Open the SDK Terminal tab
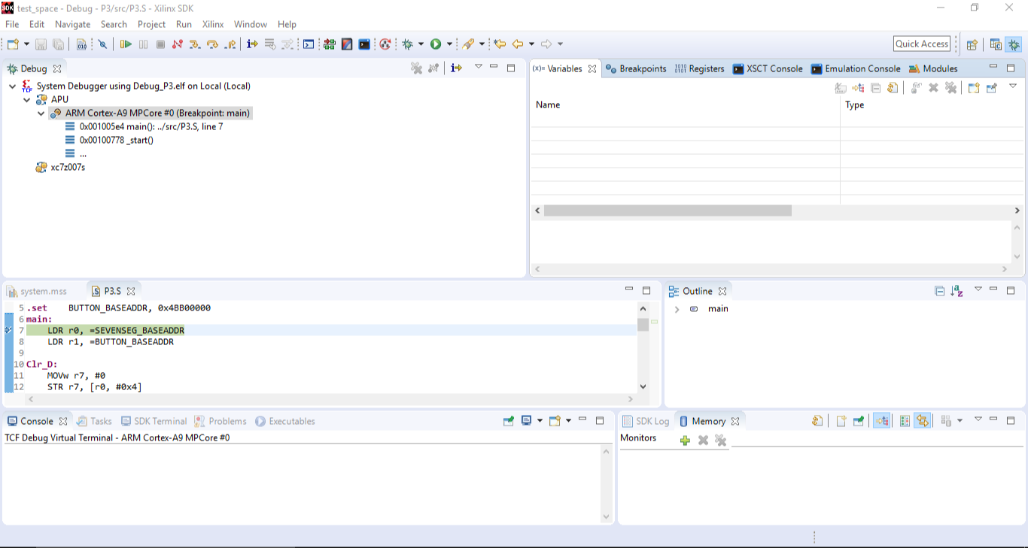Screen dimensions: 1028x548 pyautogui.click(x=154, y=422)
